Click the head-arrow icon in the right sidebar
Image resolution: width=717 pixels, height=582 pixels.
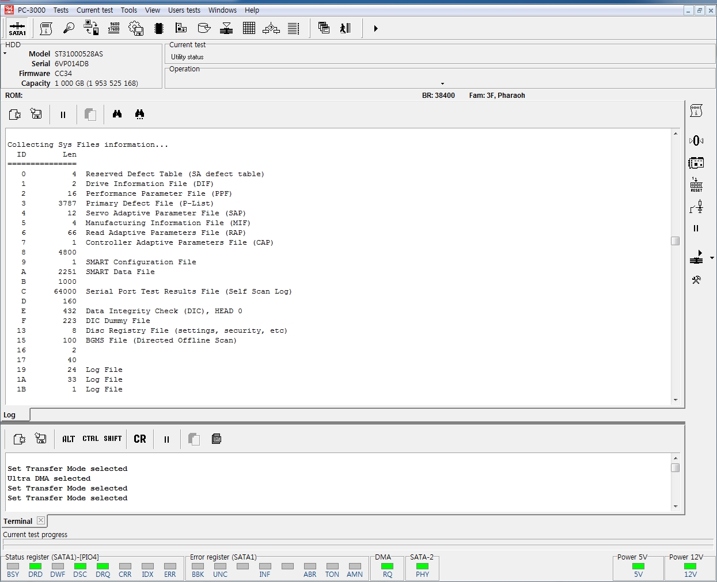(696, 257)
